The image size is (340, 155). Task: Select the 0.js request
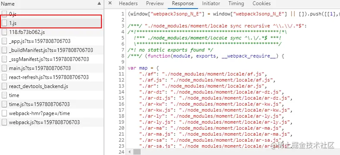tap(51, 14)
